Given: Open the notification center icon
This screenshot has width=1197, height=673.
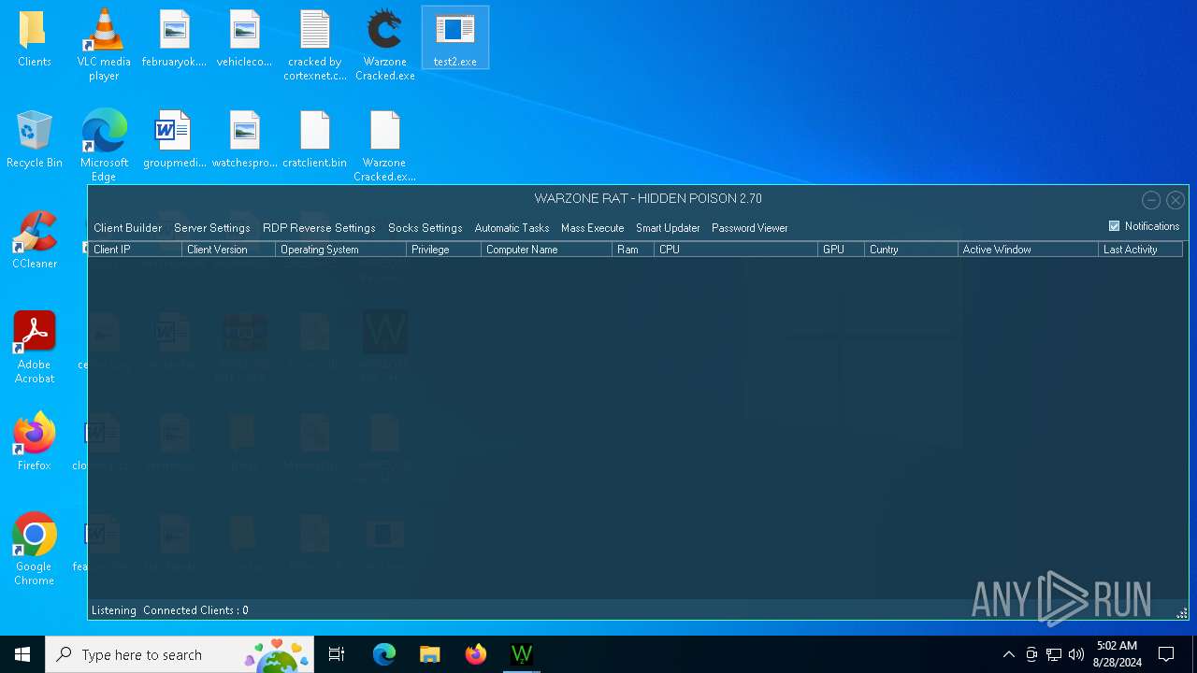Looking at the screenshot, I should (1166, 654).
